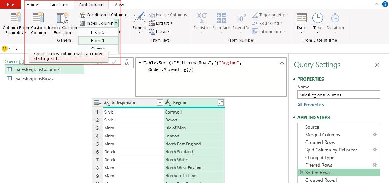This screenshot has height=183, width=389.
Task: Click the cell containing Northern Ireland
Action: point(194,176)
